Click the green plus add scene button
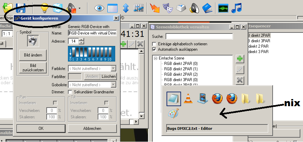303x142 pixels. point(240,59)
